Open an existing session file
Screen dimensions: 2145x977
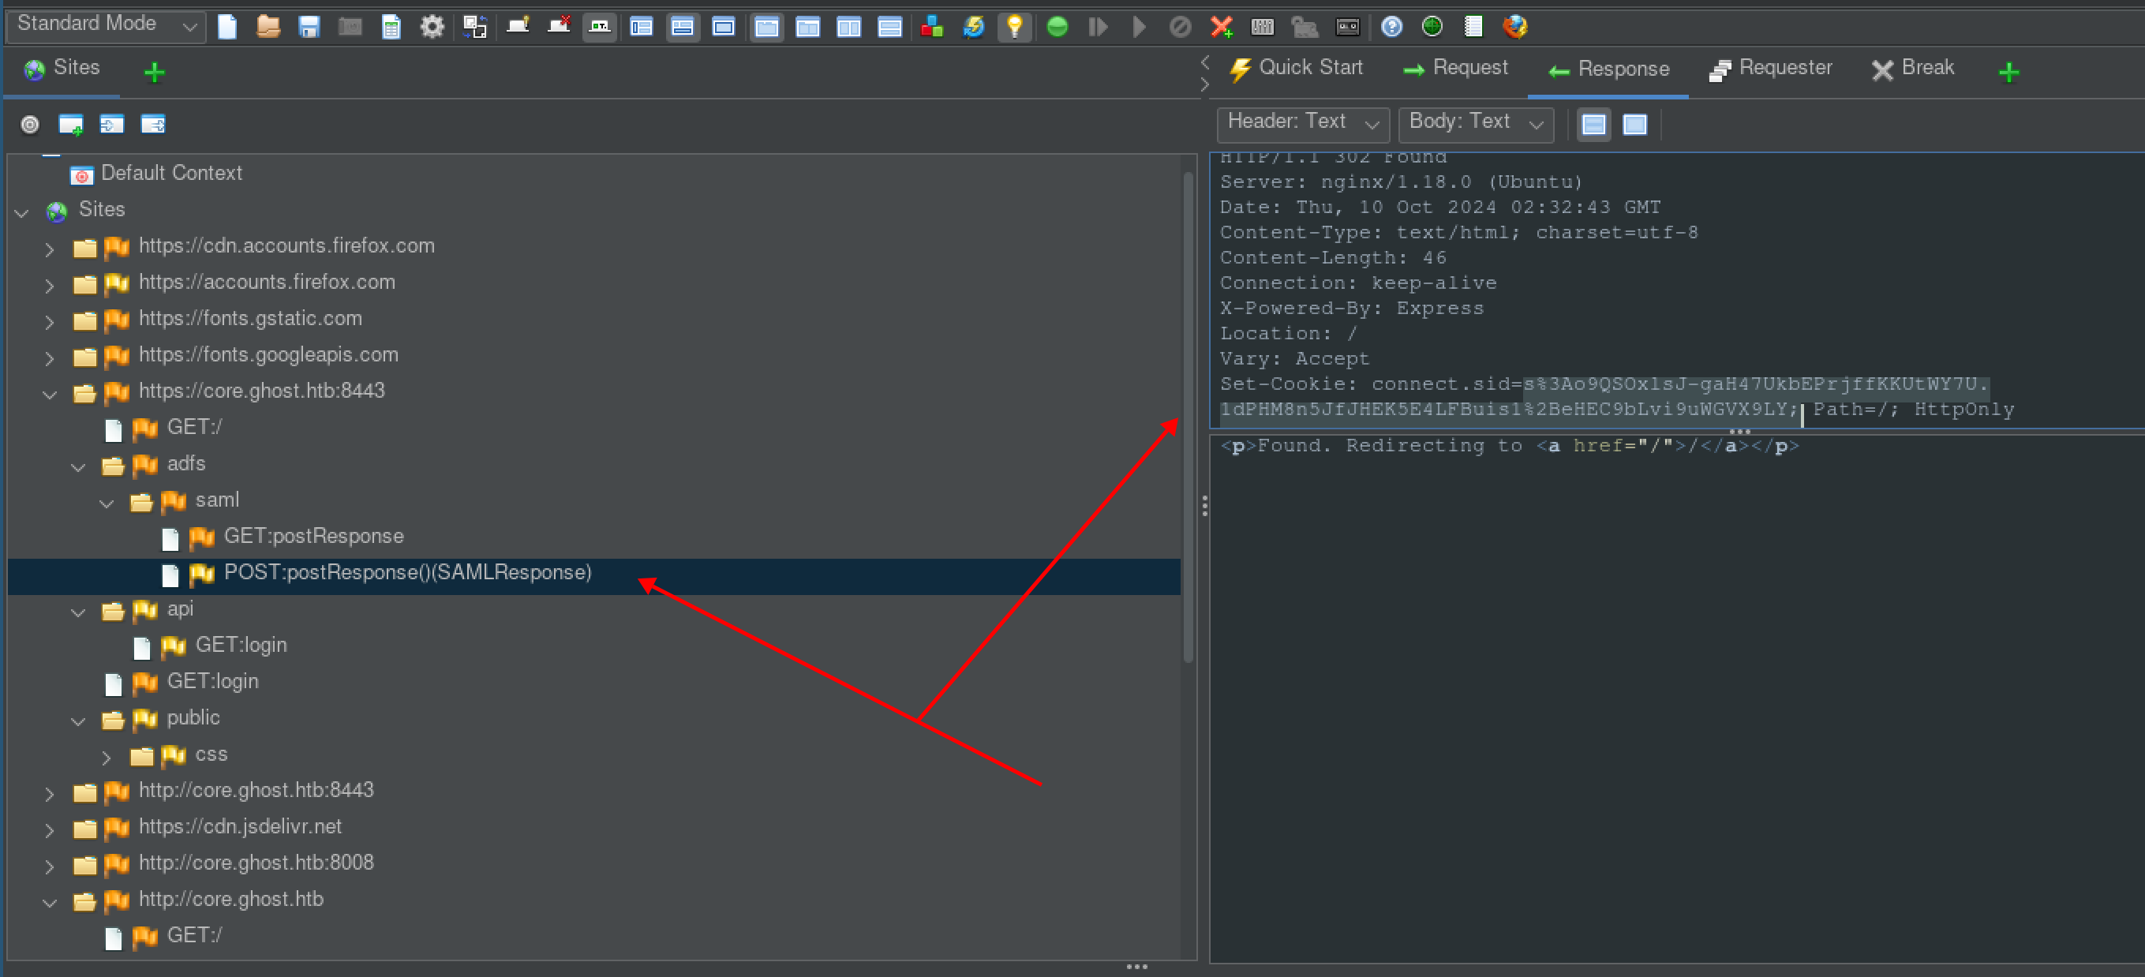click(268, 28)
